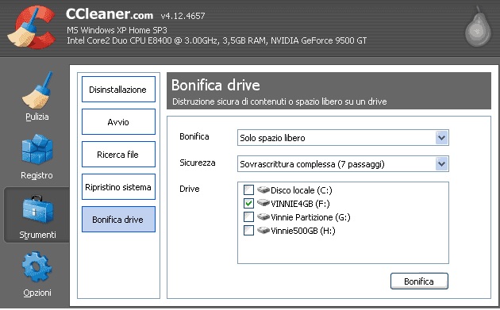The image size is (500, 310).
Task: Click the 'Distruzione sicura di contenuti' description
Action: [279, 101]
